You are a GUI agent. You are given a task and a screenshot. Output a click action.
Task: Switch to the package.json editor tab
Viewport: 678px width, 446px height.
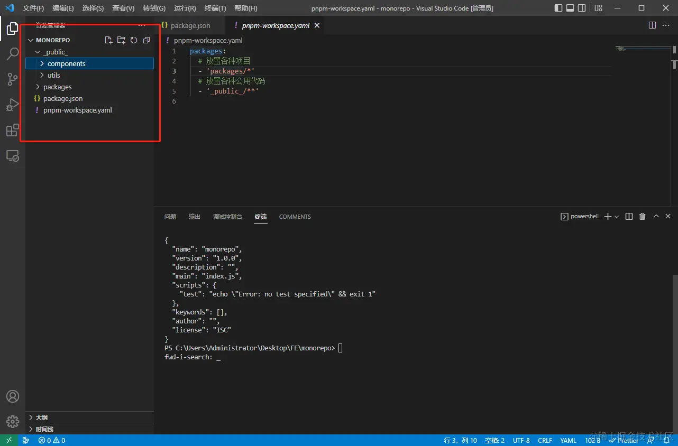point(189,25)
